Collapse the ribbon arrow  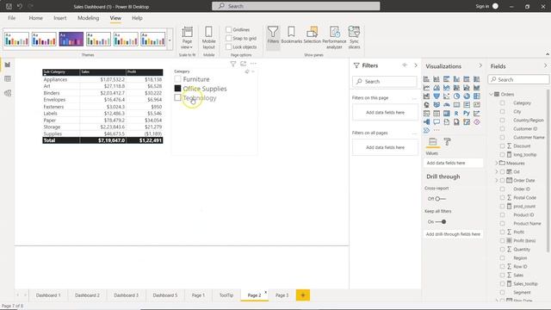548,54
